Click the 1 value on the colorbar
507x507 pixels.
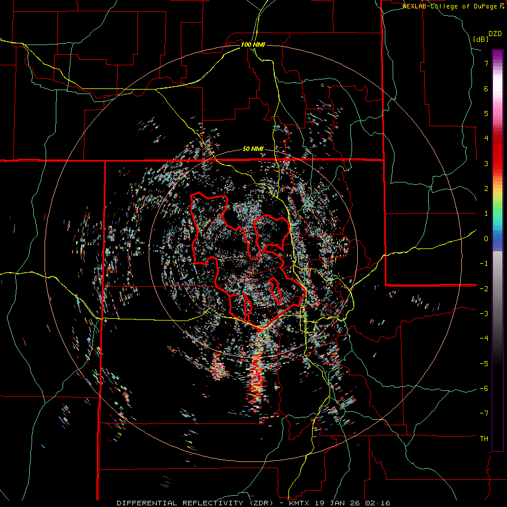[x=486, y=214]
